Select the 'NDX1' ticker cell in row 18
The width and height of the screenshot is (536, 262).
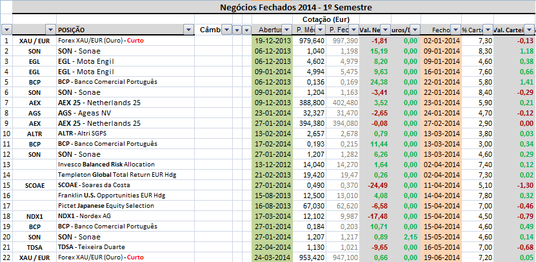[x=34, y=217]
